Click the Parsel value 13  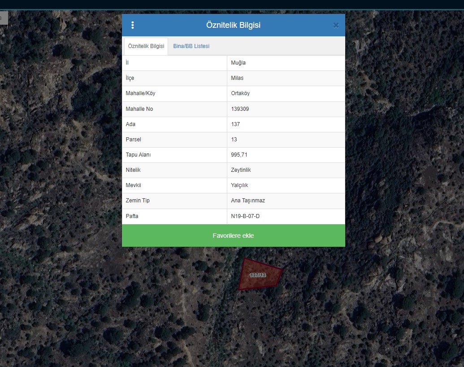[x=234, y=140]
